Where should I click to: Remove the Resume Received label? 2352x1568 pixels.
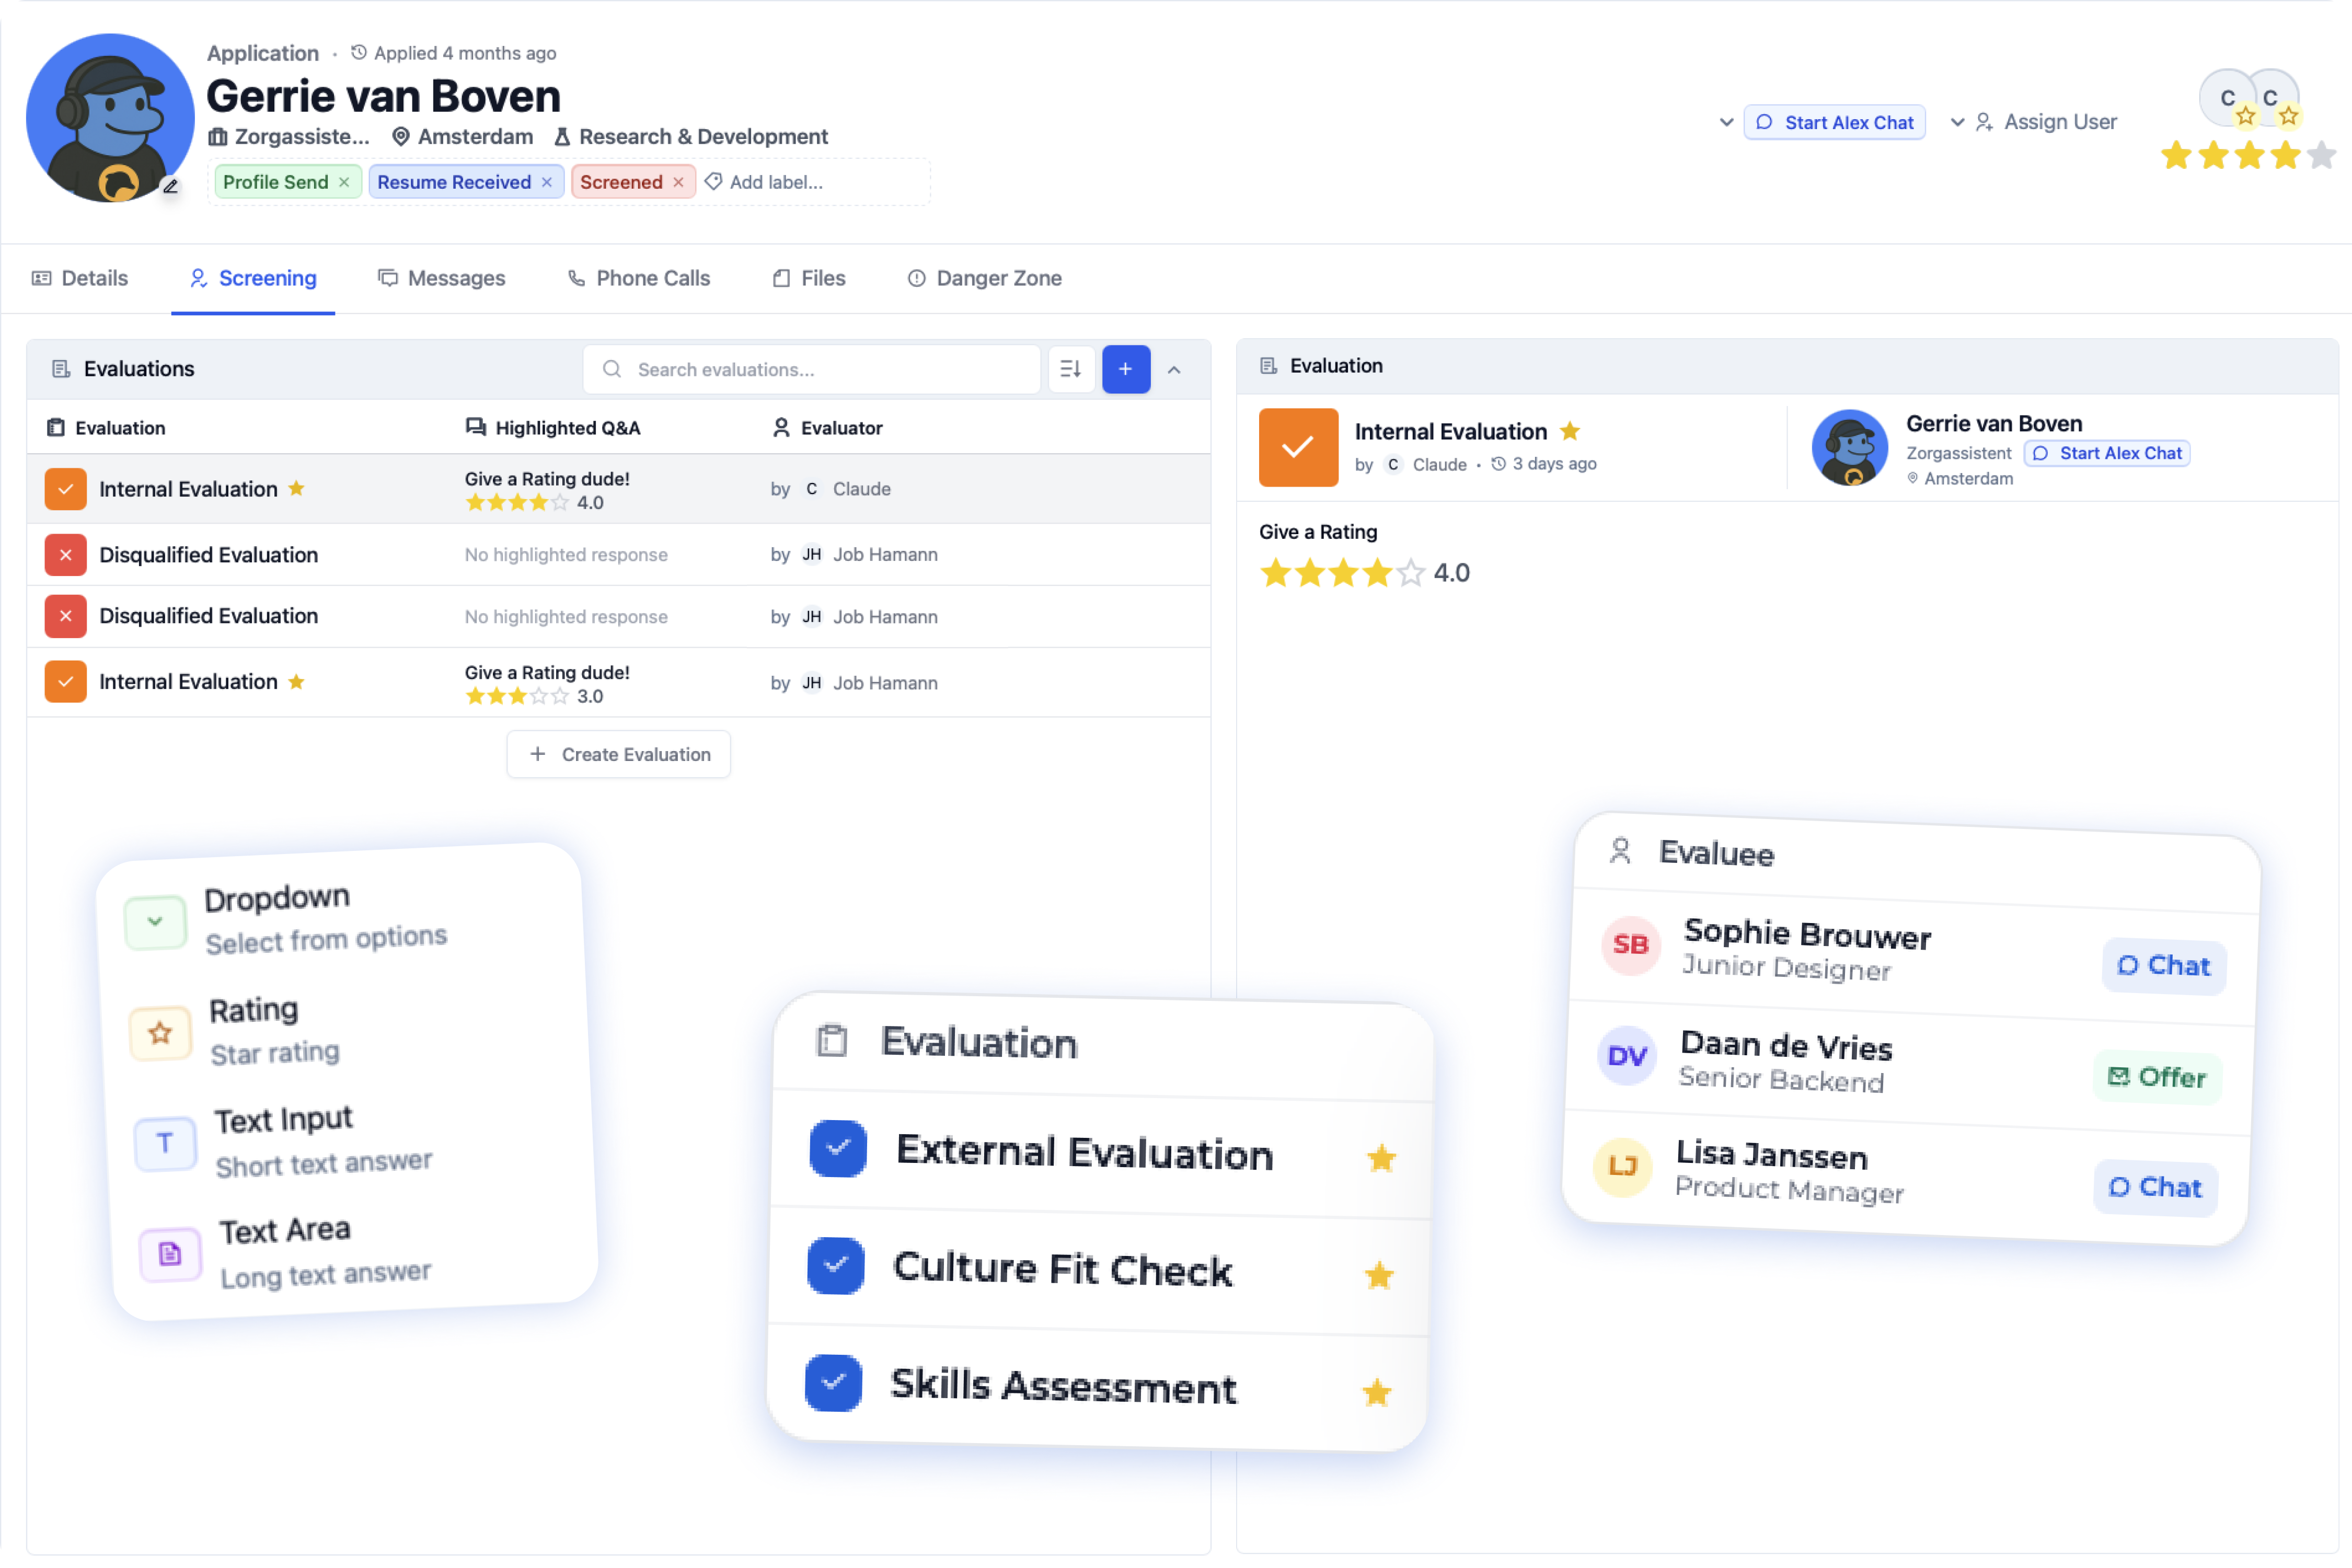(x=547, y=182)
